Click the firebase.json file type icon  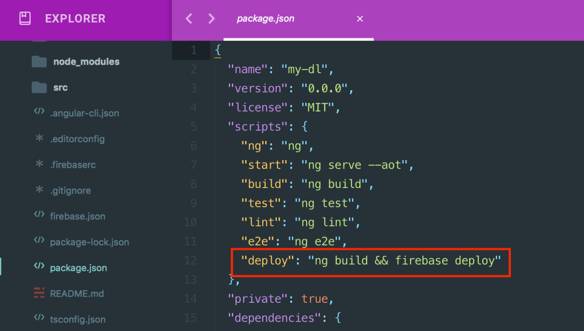click(x=39, y=216)
